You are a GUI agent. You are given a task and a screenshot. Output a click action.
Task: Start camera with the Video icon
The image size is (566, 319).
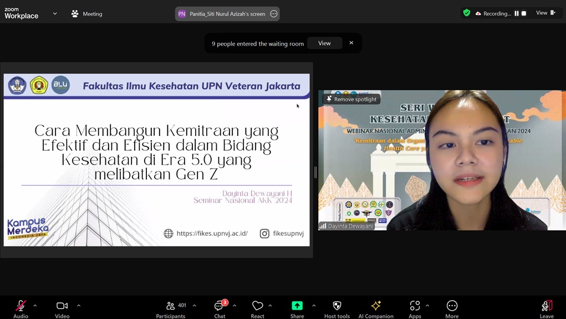[x=62, y=306]
